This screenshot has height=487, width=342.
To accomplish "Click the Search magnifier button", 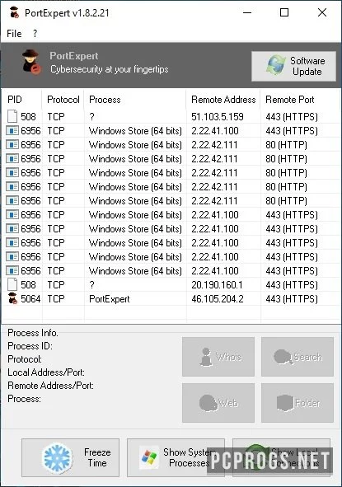I will pos(297,357).
